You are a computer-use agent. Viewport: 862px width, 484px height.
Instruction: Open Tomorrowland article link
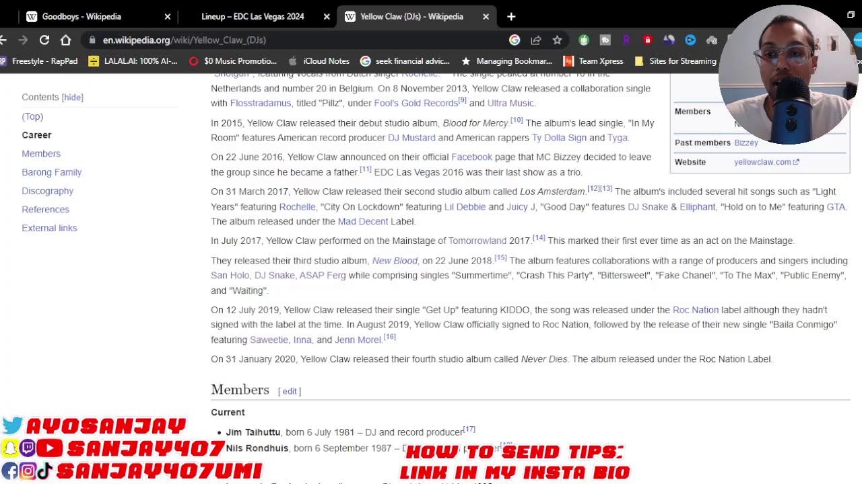click(x=477, y=241)
